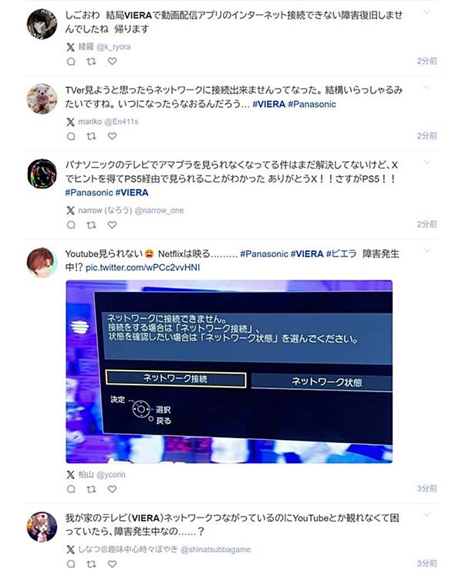Screen dimensions: 452x576
Task: Open the 柏山 profile avatar
Action: (x=42, y=263)
